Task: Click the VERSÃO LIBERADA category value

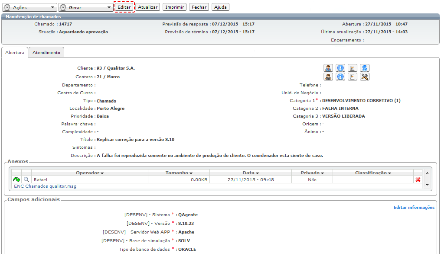Action: (x=343, y=116)
